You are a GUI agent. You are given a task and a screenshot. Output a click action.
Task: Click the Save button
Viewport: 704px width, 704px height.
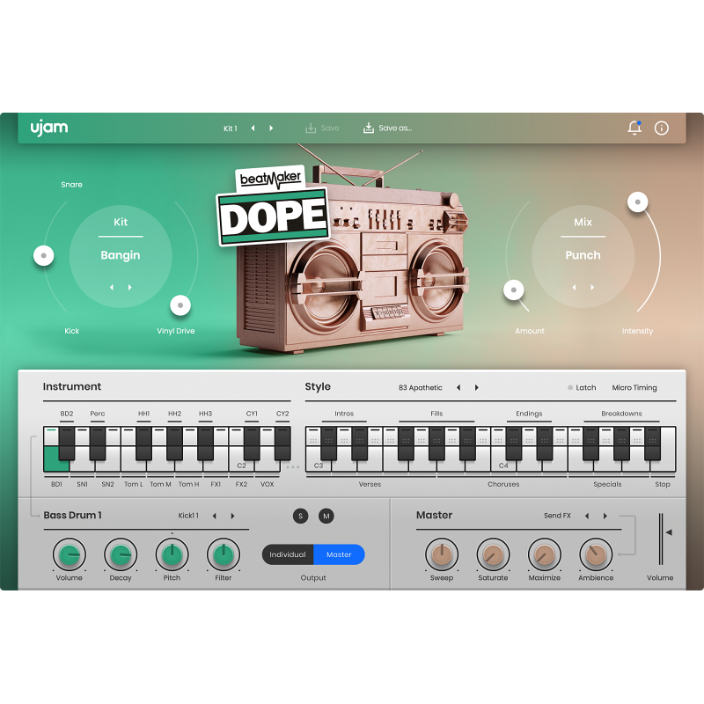[322, 128]
